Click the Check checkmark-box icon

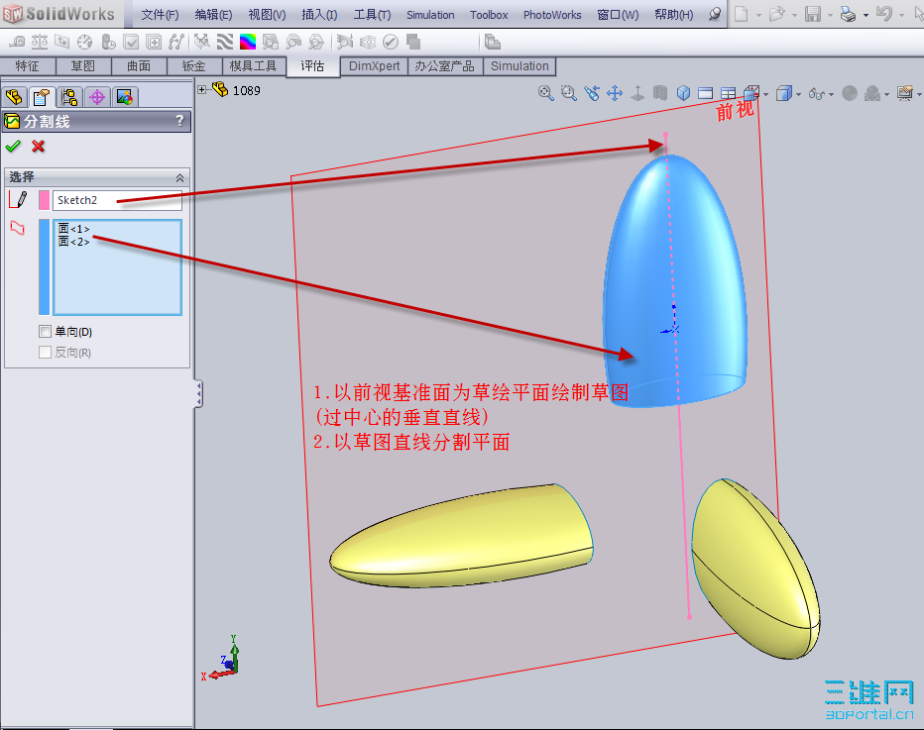(131, 42)
